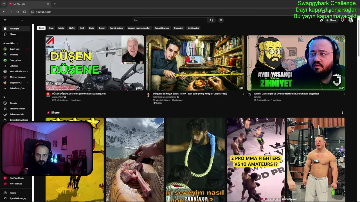The image size is (360, 202).
Task: Select the Turizm filter chip
Action: coord(102,28)
